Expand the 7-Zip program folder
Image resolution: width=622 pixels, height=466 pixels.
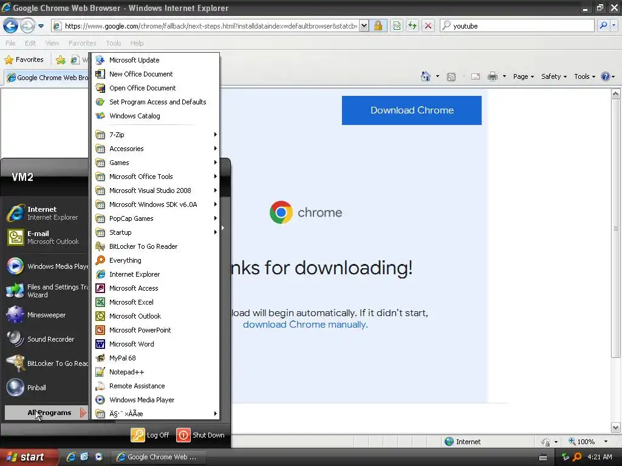pyautogui.click(x=155, y=135)
